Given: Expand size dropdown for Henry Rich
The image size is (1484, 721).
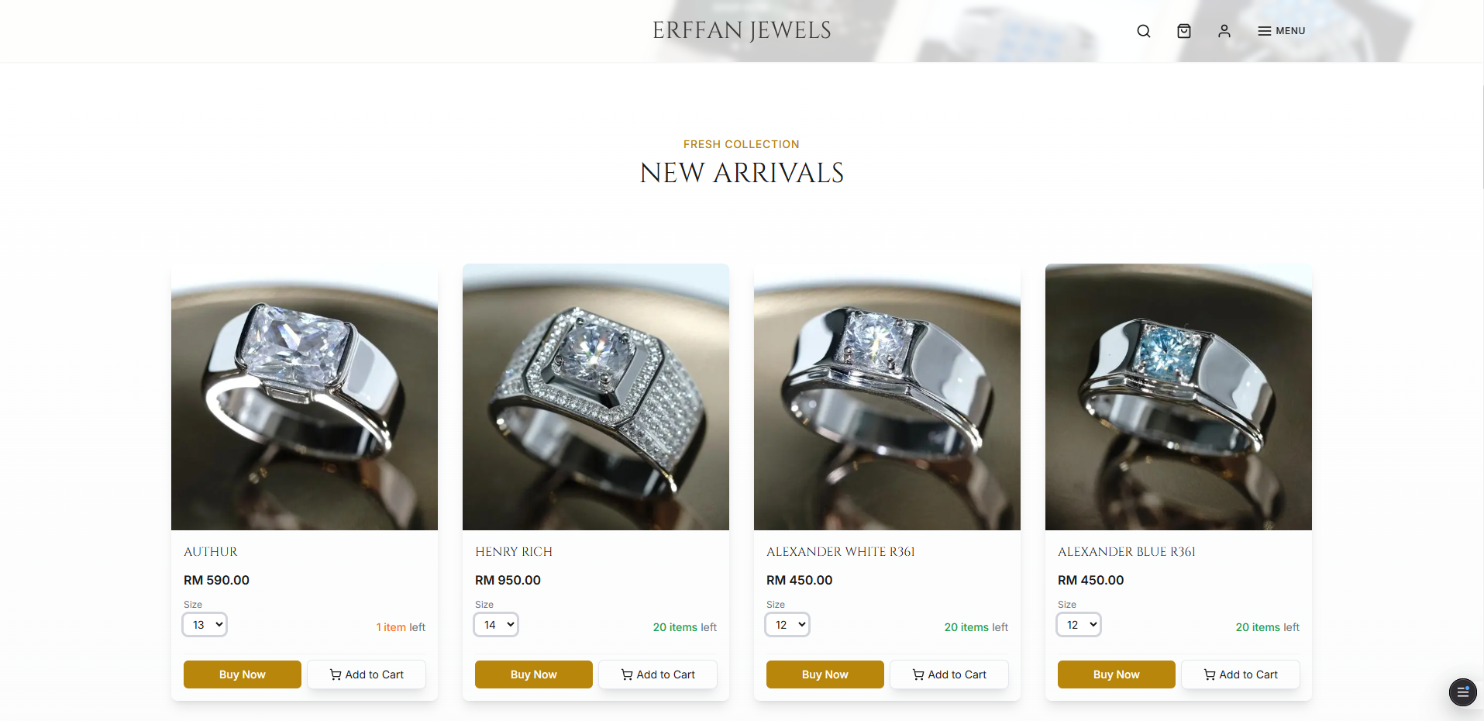Looking at the screenshot, I should pyautogui.click(x=496, y=625).
